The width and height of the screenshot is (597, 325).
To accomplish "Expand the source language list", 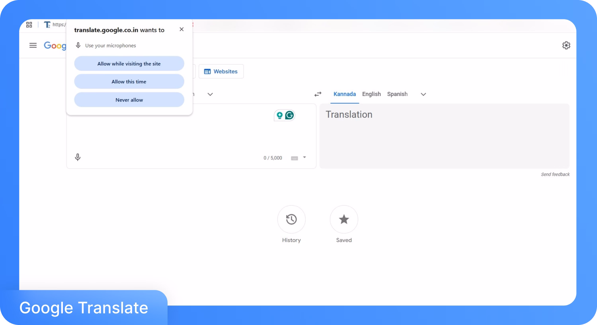I will 210,94.
